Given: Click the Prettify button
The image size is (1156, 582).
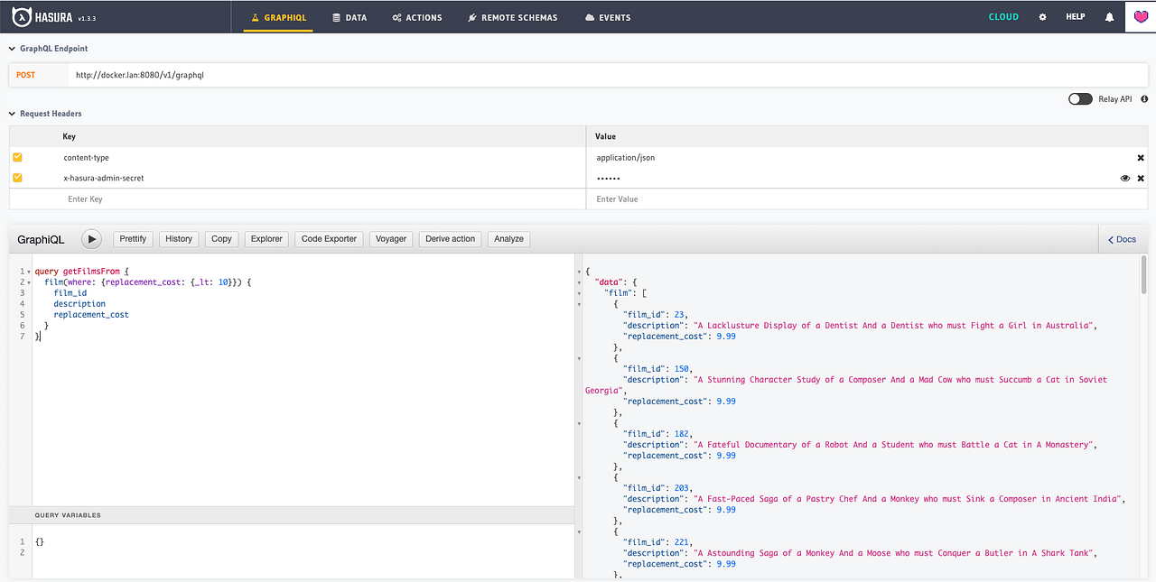Looking at the screenshot, I should [133, 238].
